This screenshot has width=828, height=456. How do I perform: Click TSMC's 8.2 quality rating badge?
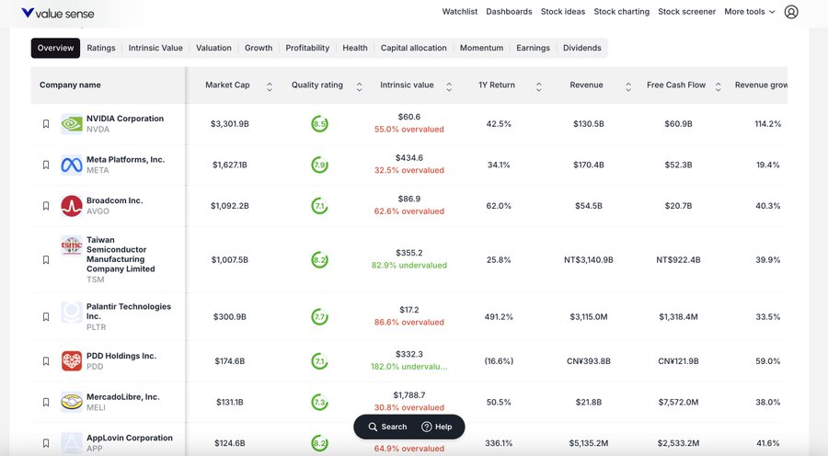319,259
